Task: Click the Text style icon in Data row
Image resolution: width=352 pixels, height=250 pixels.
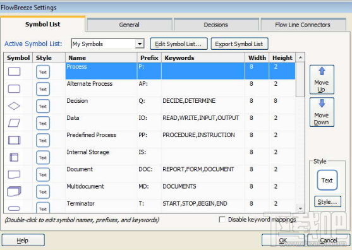Action: tap(42, 123)
